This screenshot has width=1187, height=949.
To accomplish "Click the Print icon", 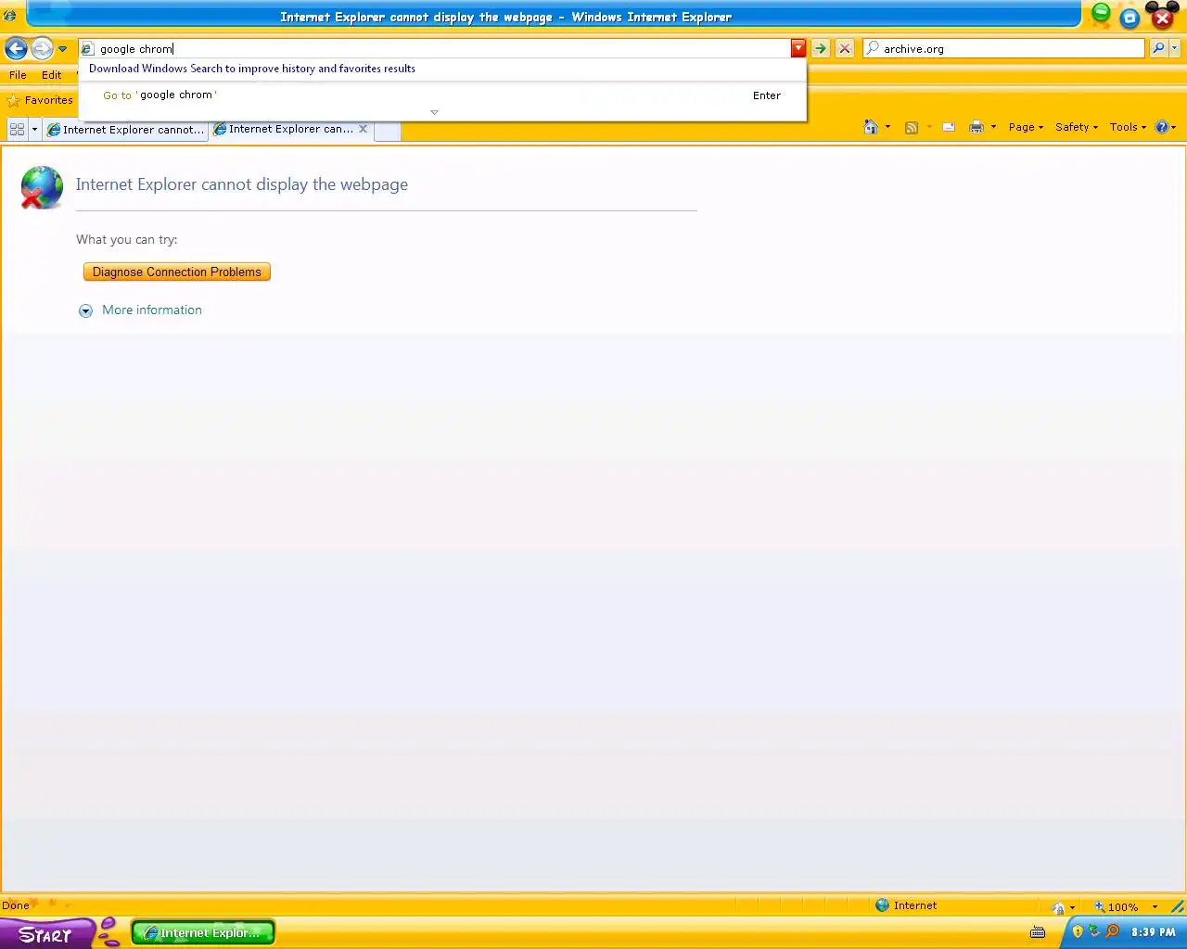I will tap(976, 127).
